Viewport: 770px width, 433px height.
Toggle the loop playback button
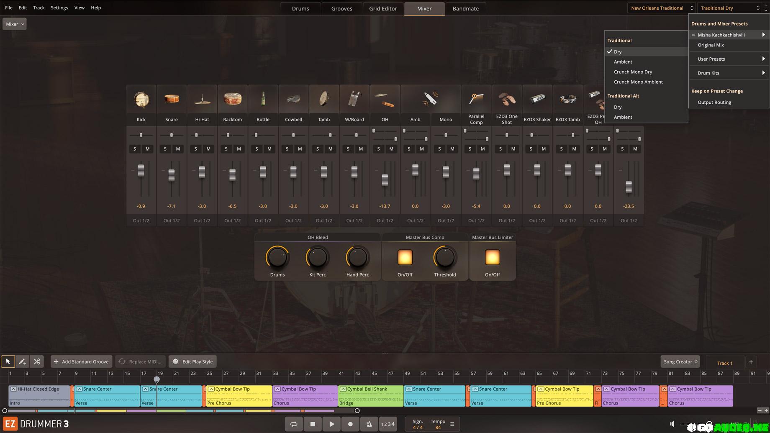click(294, 424)
